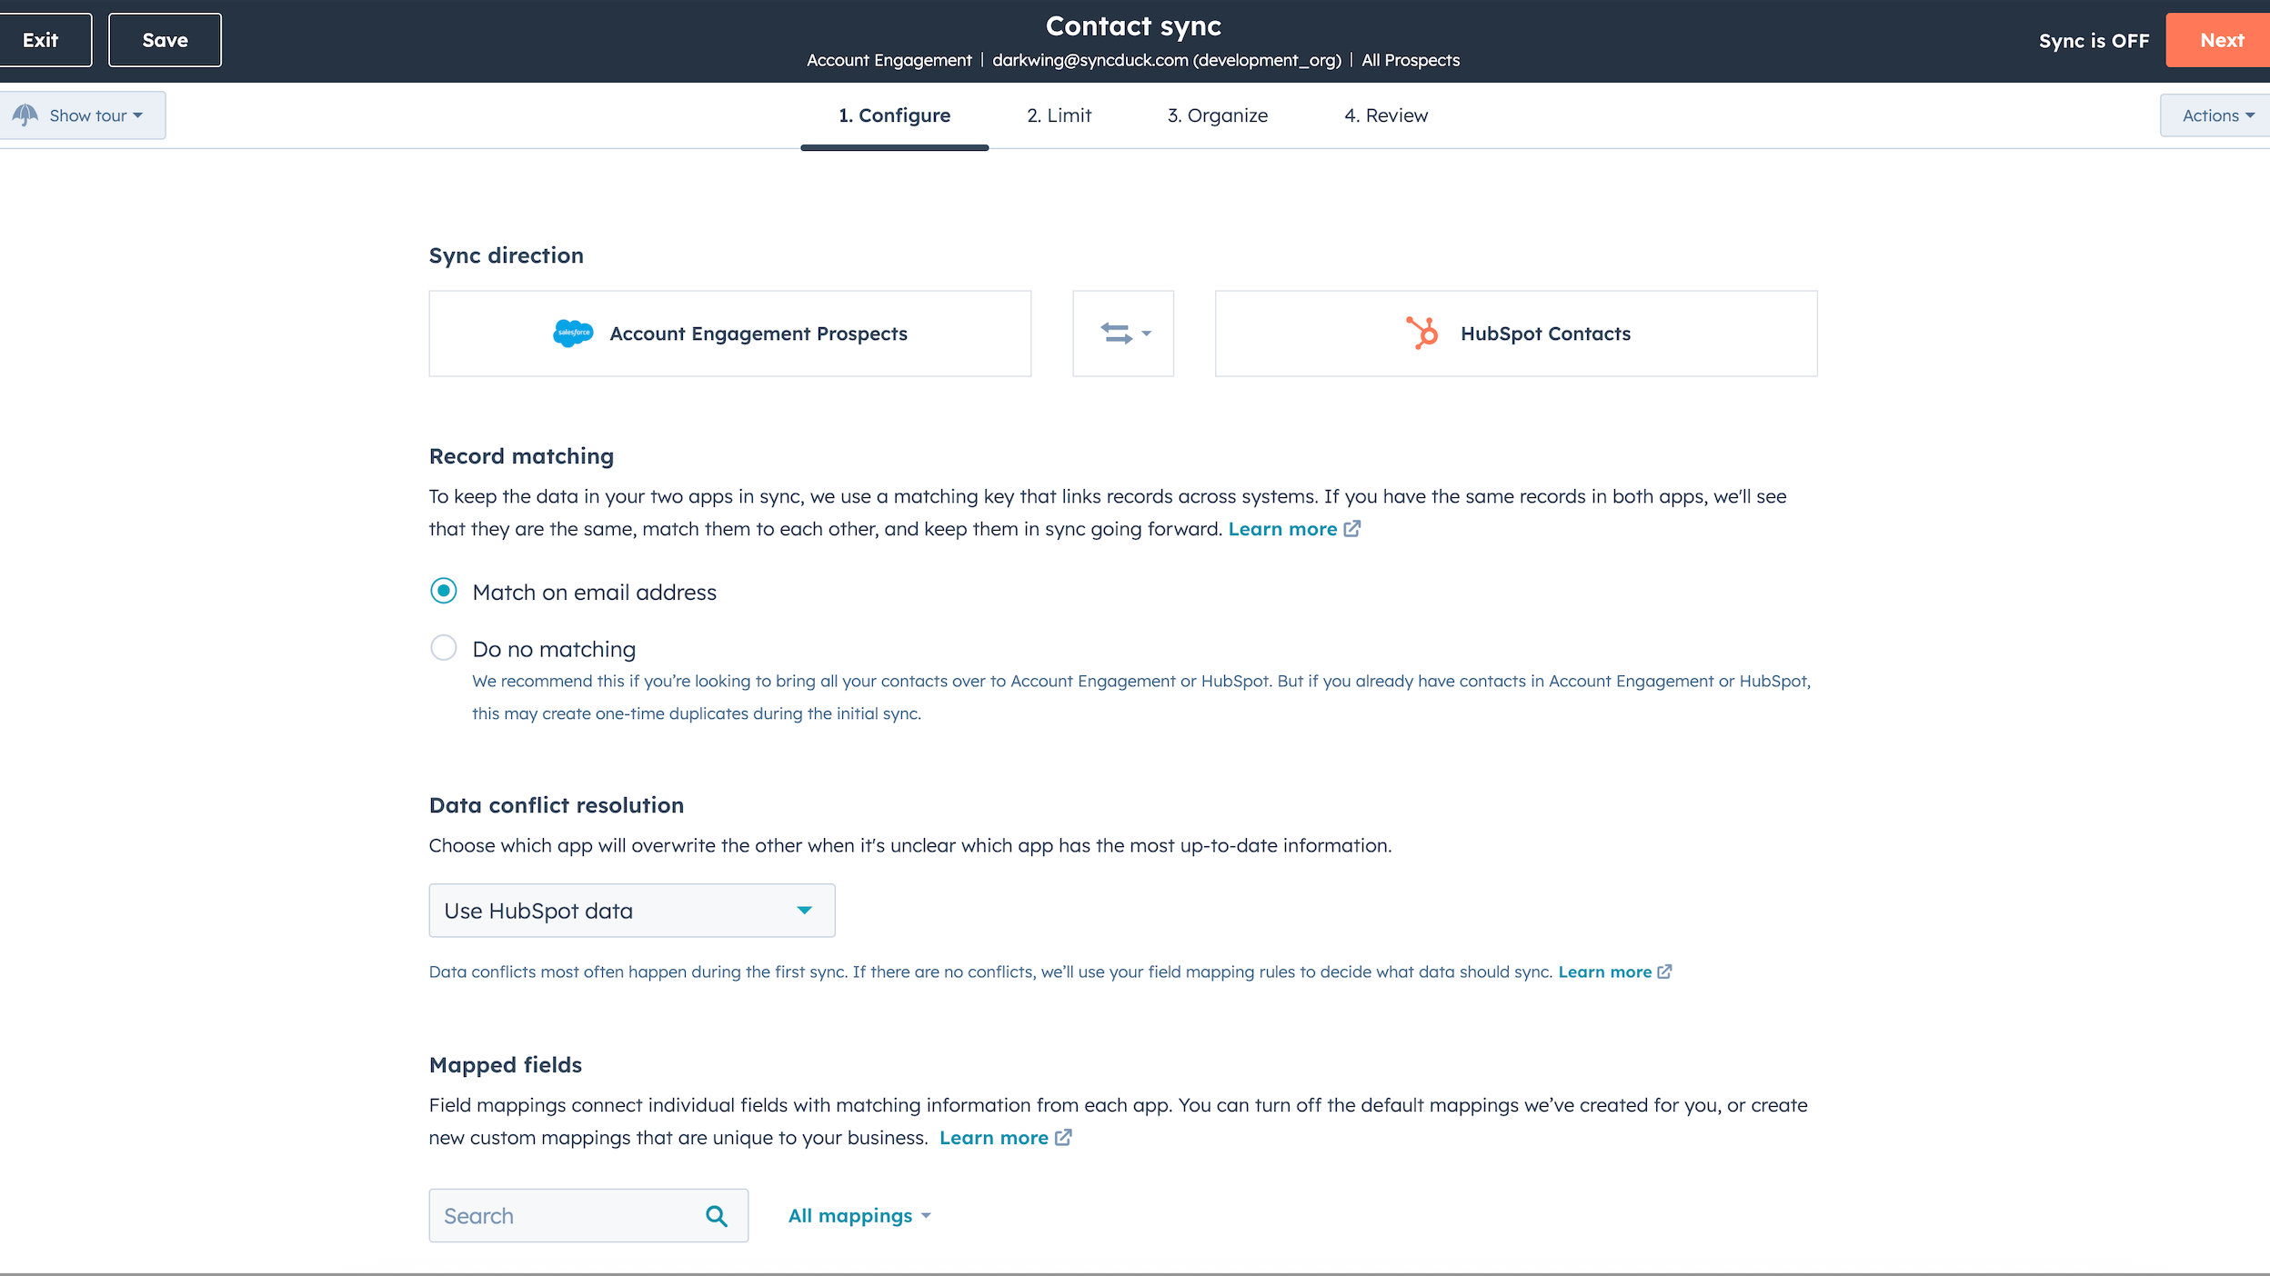Click the umbrella tour icon
The width and height of the screenshot is (2270, 1276).
point(25,115)
